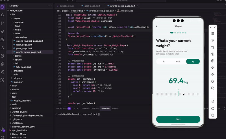Click the 69.4 weight value

(176, 81)
